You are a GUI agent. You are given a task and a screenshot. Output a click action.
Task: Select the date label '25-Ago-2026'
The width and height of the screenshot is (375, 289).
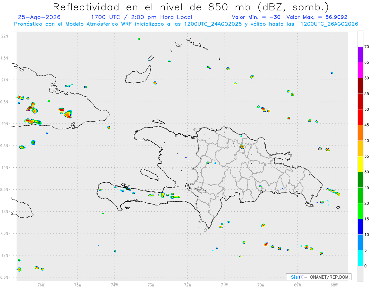tap(39, 17)
